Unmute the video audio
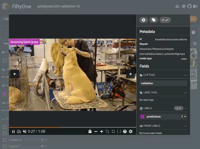The width and height of the screenshot is (200, 149). click(x=25, y=132)
